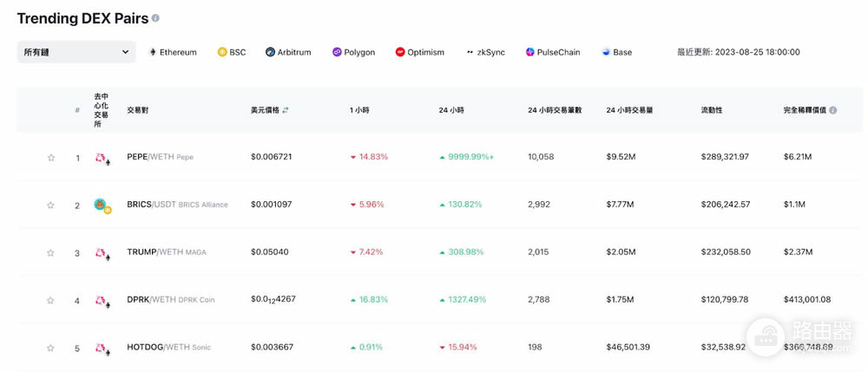Click the 美元價格 column header text
The image size is (868, 372).
[265, 110]
